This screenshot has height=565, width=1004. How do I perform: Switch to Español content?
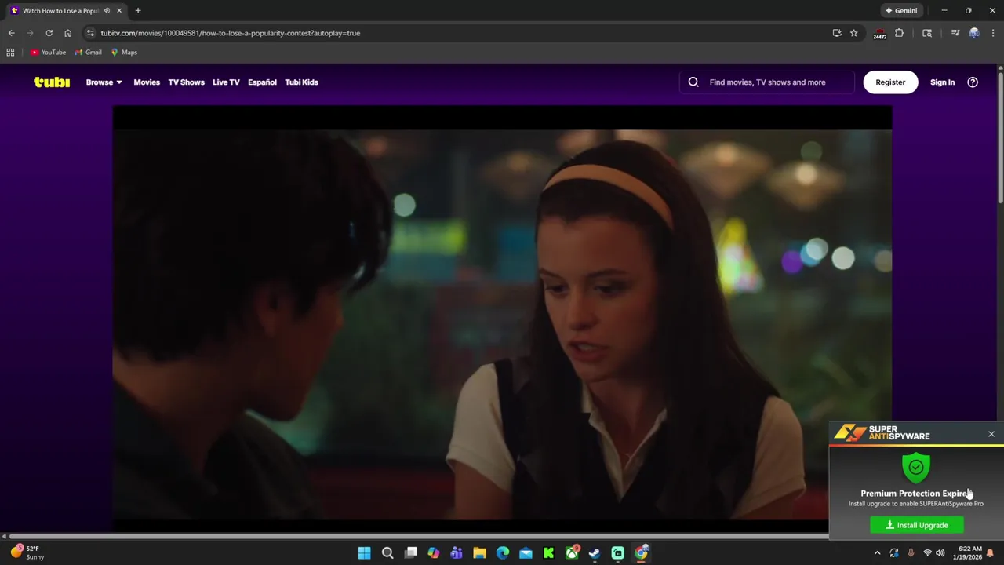262,82
